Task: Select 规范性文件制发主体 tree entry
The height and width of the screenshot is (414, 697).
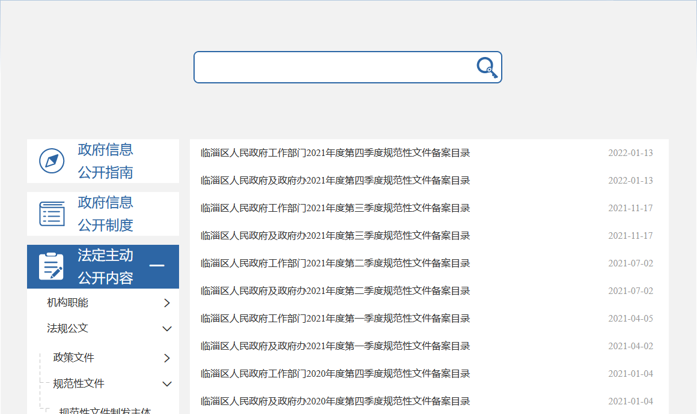Action: [x=105, y=410]
